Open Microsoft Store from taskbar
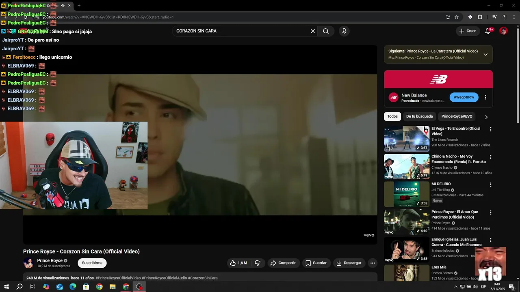520x292 pixels. pyautogui.click(x=86, y=287)
